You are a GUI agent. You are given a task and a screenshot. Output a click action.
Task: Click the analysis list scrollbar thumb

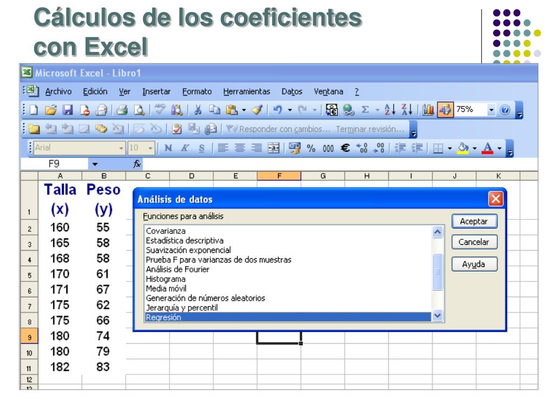[x=437, y=272]
